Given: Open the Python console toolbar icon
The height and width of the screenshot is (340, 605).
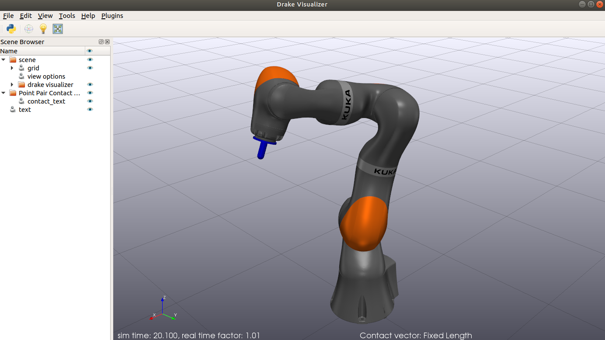Looking at the screenshot, I should [x=11, y=29].
